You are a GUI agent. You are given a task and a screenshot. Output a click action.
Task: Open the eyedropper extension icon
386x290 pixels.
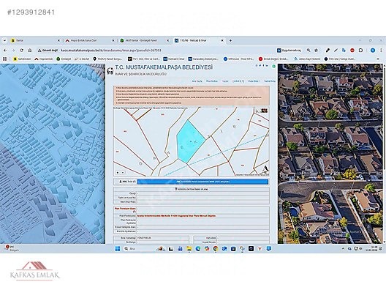[328, 51]
